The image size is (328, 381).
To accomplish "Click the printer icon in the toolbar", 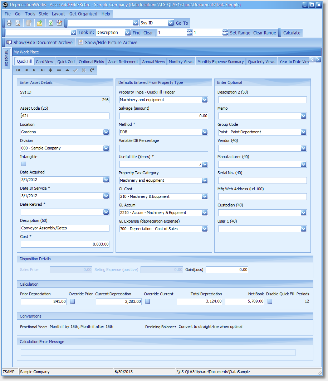I will click(9, 23).
